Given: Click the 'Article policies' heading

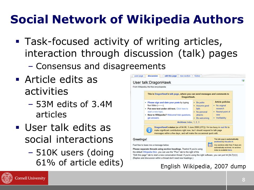Looking at the screenshot, I should coord(223,102).
